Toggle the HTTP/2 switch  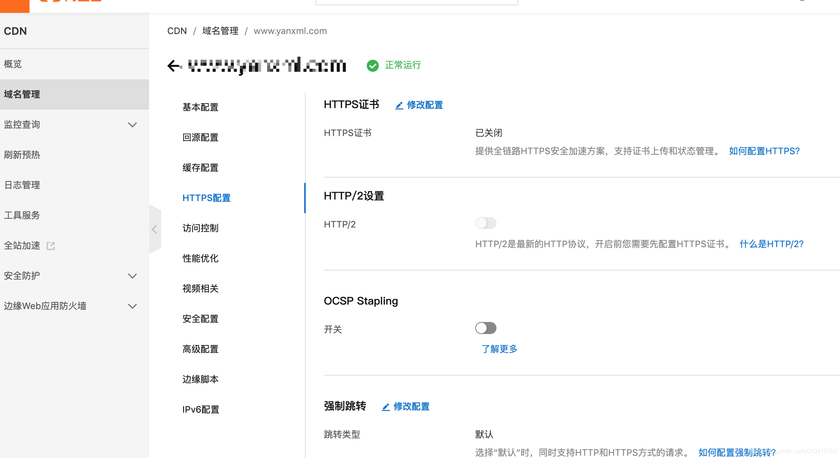pos(486,223)
